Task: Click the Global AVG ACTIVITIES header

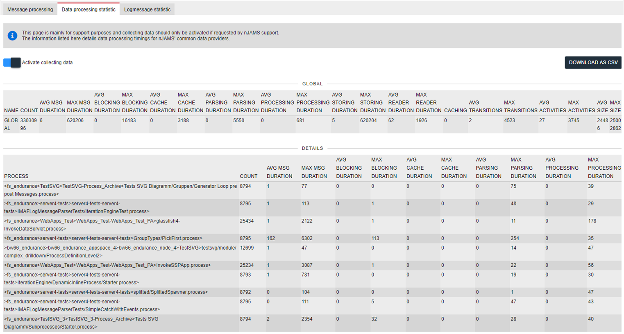Action: [553, 107]
